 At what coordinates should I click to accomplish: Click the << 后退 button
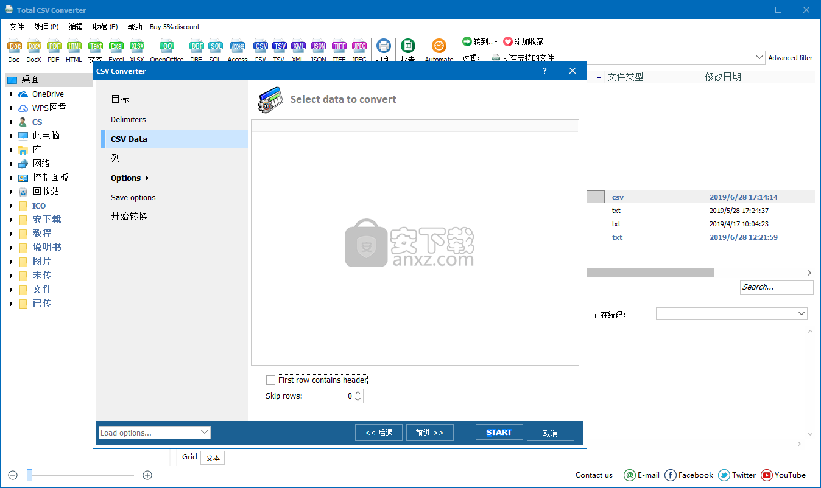pos(379,433)
